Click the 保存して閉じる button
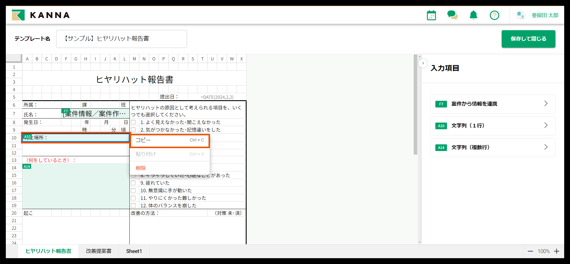 [x=528, y=39]
